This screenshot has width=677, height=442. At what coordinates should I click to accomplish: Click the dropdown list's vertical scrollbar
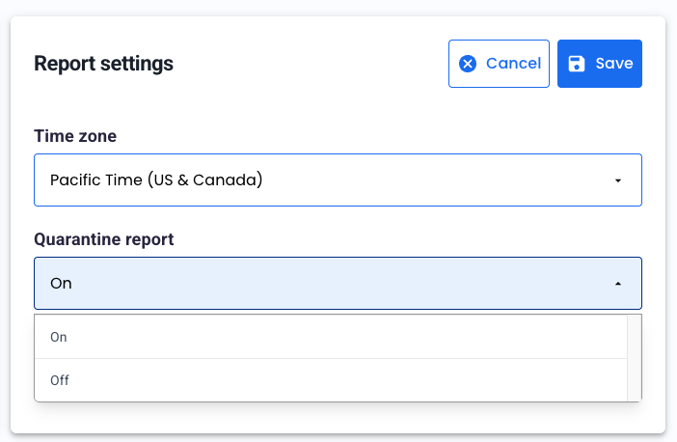pos(634,357)
